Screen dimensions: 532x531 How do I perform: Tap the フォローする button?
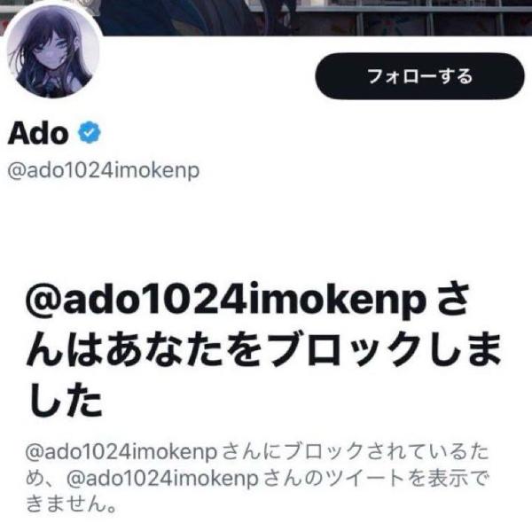coord(419,76)
